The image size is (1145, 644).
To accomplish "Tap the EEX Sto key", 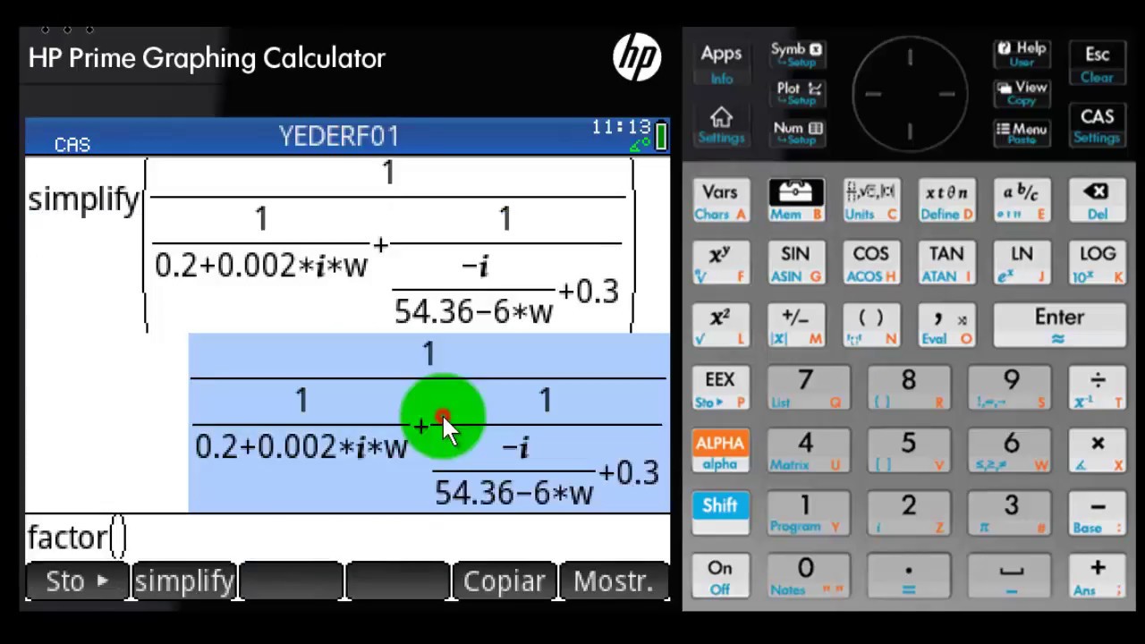I will coord(720,389).
